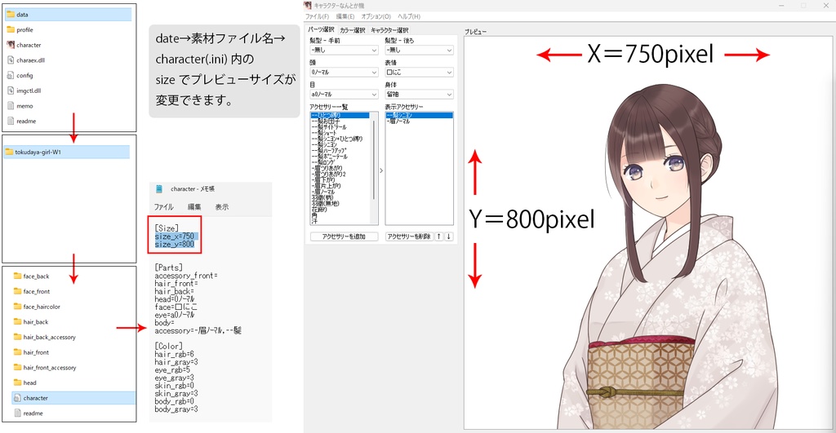Image resolution: width=836 pixels, height=433 pixels.
Task: Select --髪ロング in the accessory list
Action: (x=323, y=162)
